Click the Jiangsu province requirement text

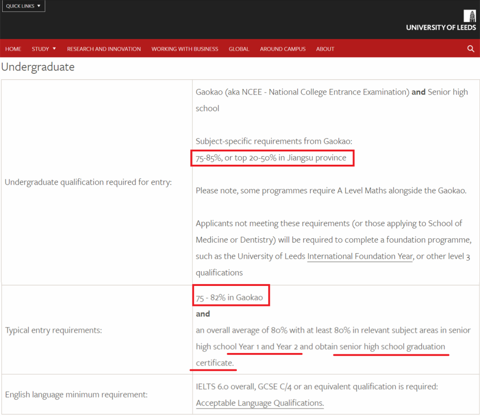pos(271,158)
